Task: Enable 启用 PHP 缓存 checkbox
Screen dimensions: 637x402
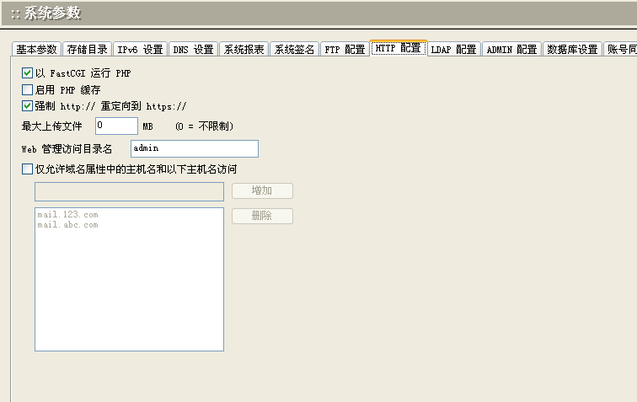Action: click(27, 89)
